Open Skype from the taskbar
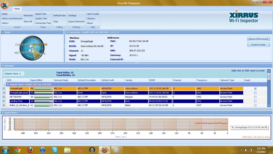The height and width of the screenshot is (154, 273). [x=55, y=150]
